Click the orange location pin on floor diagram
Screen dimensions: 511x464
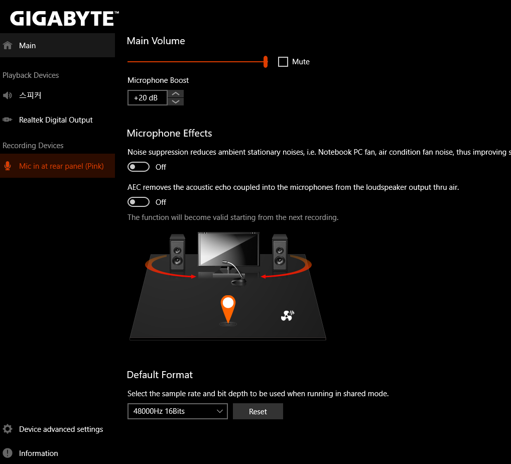[x=228, y=310]
